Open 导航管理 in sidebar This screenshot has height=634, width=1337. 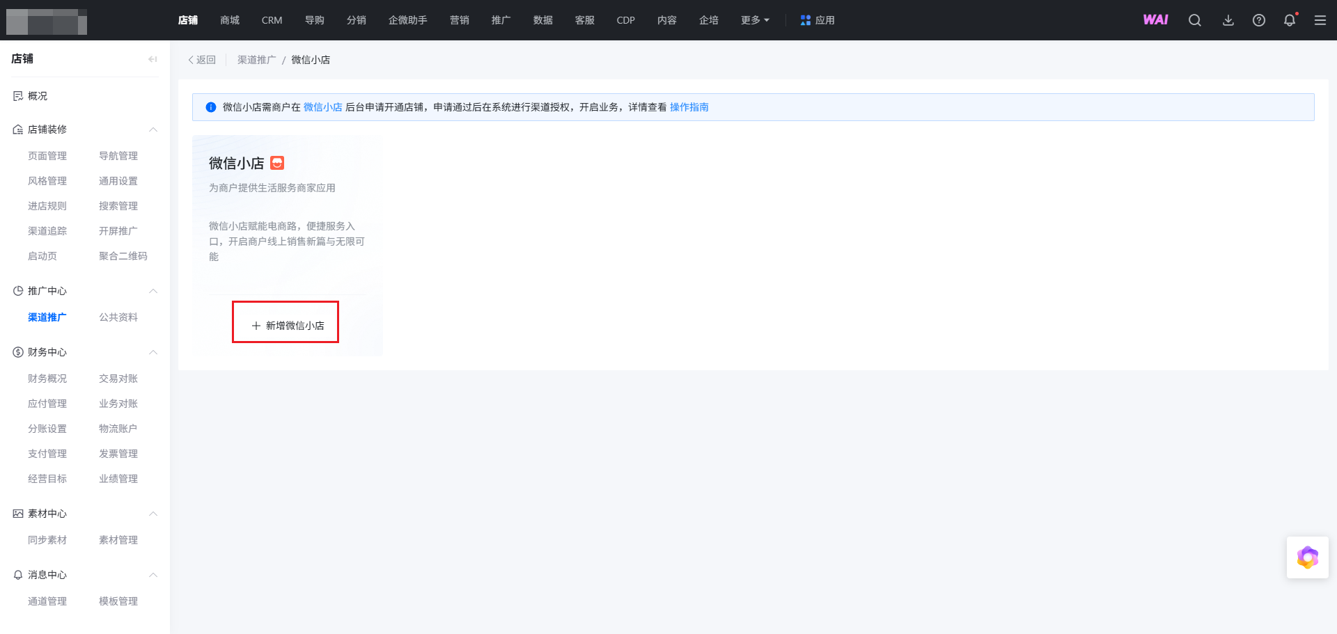pos(118,156)
